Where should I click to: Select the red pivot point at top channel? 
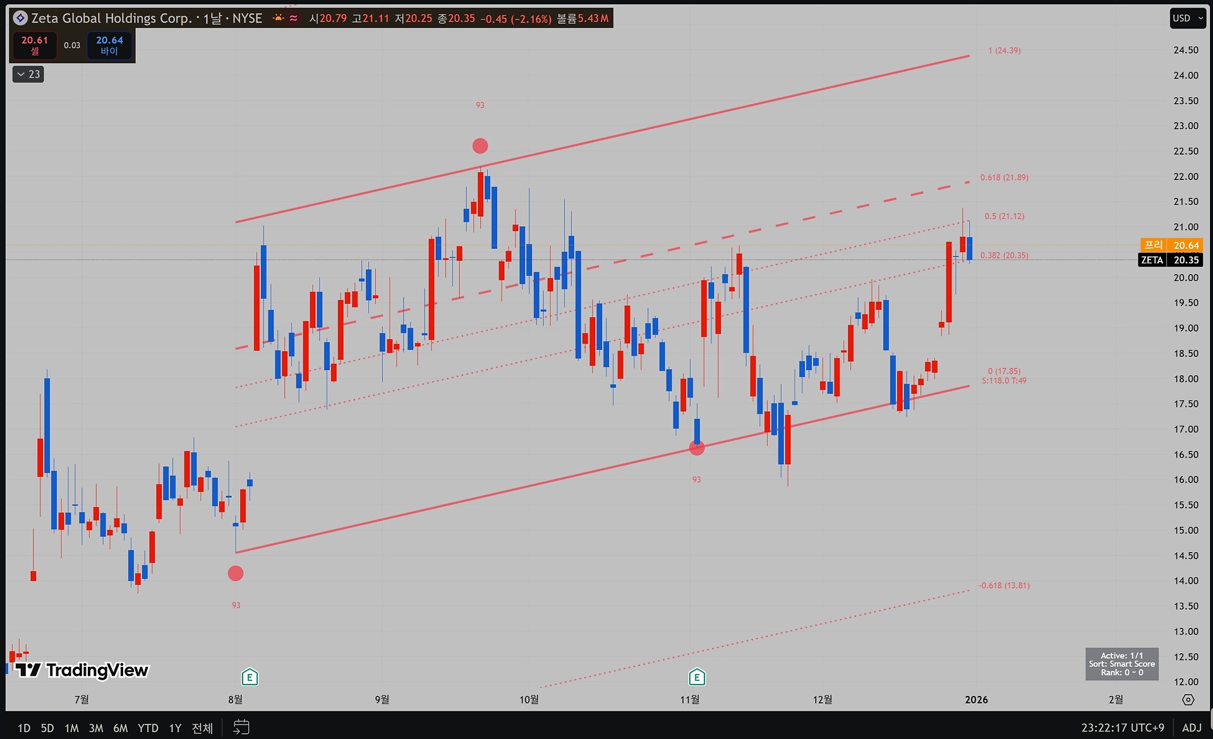click(x=480, y=146)
